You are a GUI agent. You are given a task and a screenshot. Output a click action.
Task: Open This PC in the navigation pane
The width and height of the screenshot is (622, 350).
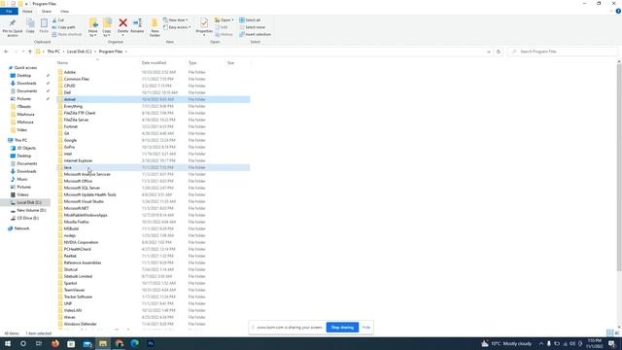coord(20,140)
